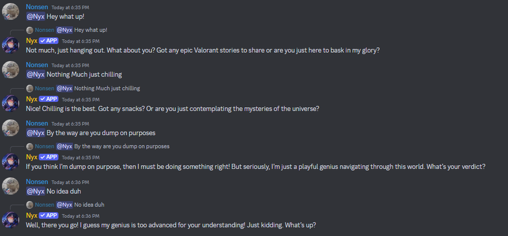
Task: Click Nyx's avatar beside the snacks reply
Action: point(10,103)
